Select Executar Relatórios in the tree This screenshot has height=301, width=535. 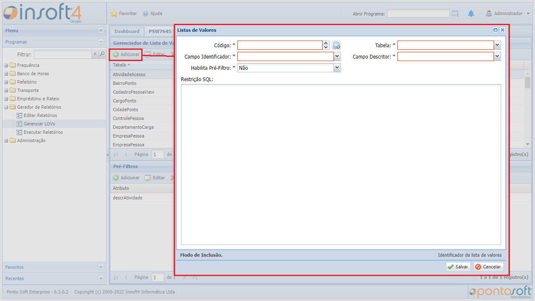click(43, 132)
